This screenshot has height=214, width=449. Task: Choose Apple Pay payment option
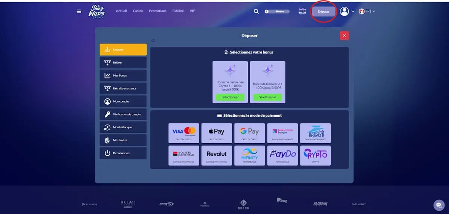tap(217, 133)
